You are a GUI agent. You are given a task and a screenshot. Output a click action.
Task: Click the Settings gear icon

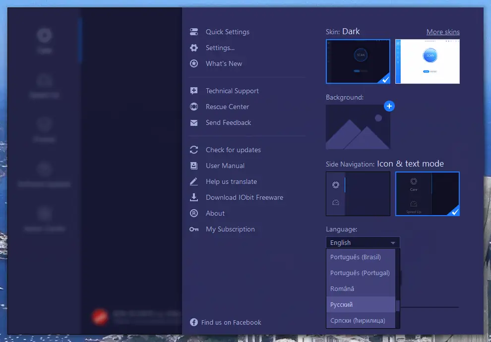point(194,48)
